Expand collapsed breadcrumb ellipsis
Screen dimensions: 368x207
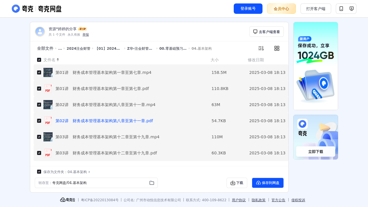coord(60,49)
